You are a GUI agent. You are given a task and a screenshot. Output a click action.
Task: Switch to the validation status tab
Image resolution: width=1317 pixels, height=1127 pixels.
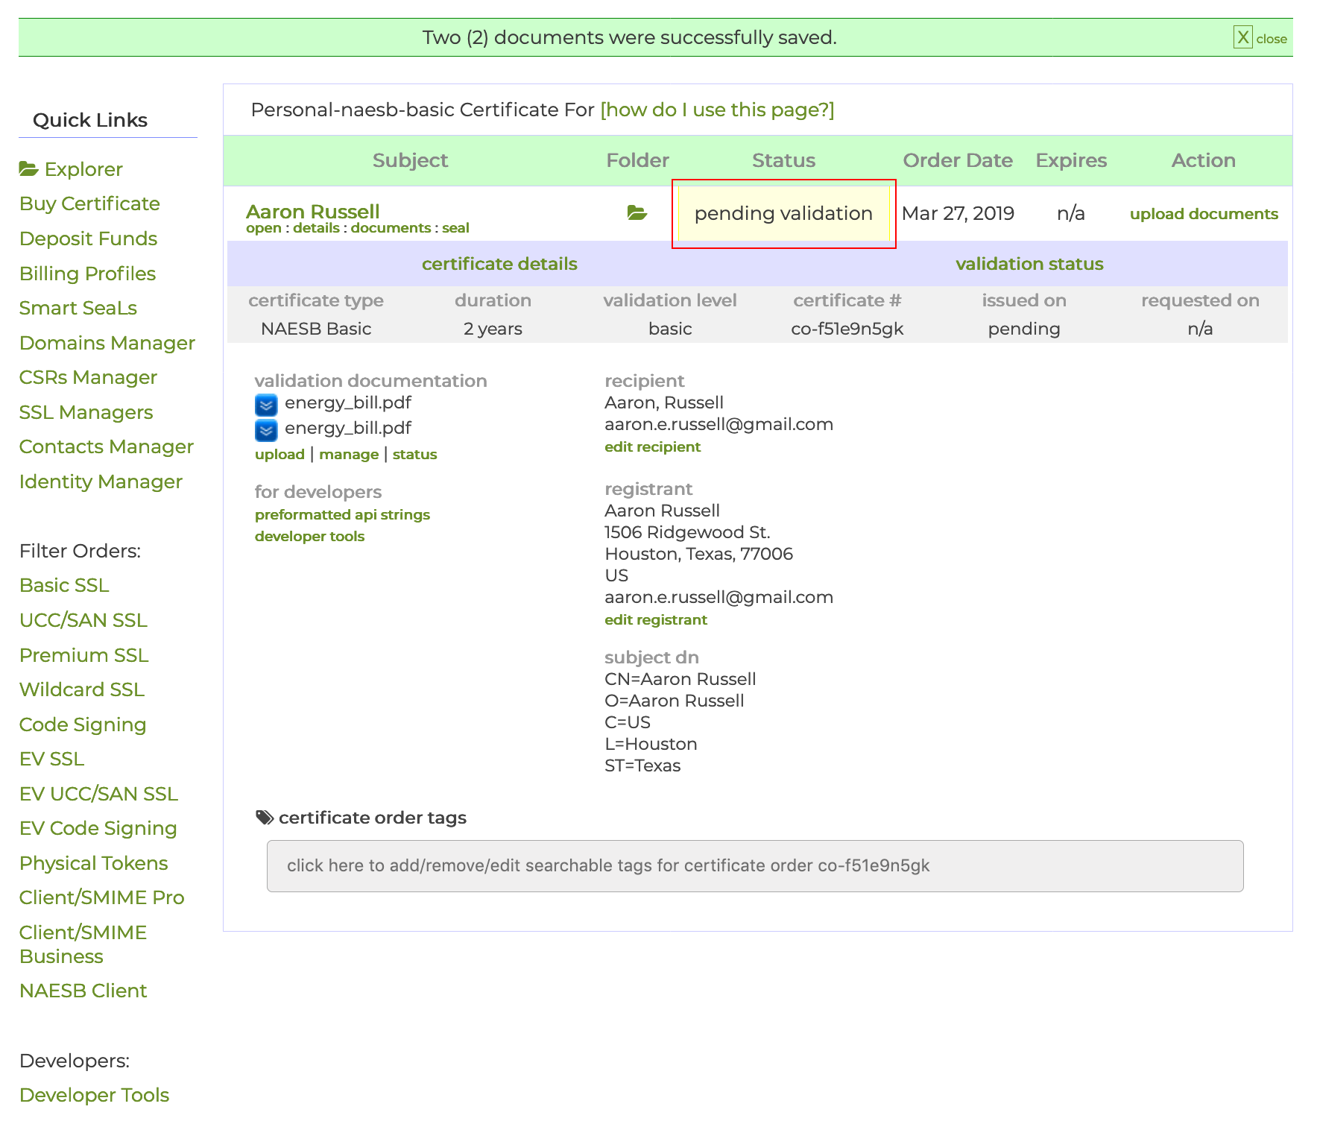[1029, 264]
